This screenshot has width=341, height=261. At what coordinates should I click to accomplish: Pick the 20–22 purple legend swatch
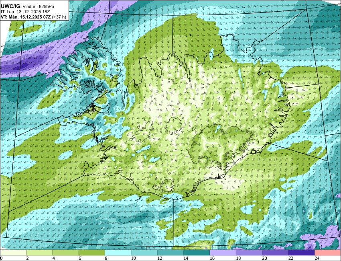pos(275,253)
